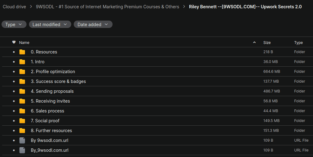Click the folder icon for 4. Sending proposals
The width and height of the screenshot is (313, 157).
22,91
